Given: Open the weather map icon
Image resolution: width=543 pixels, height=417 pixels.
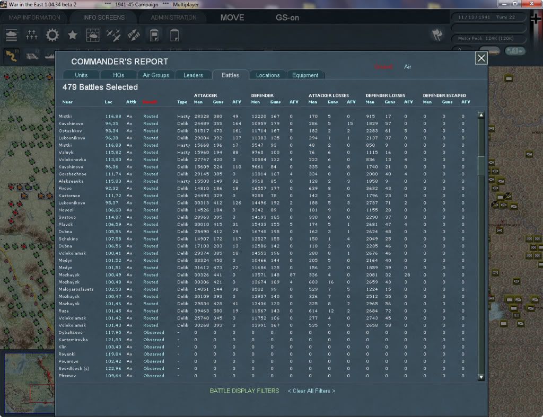Looking at the screenshot, I should pos(93,36).
